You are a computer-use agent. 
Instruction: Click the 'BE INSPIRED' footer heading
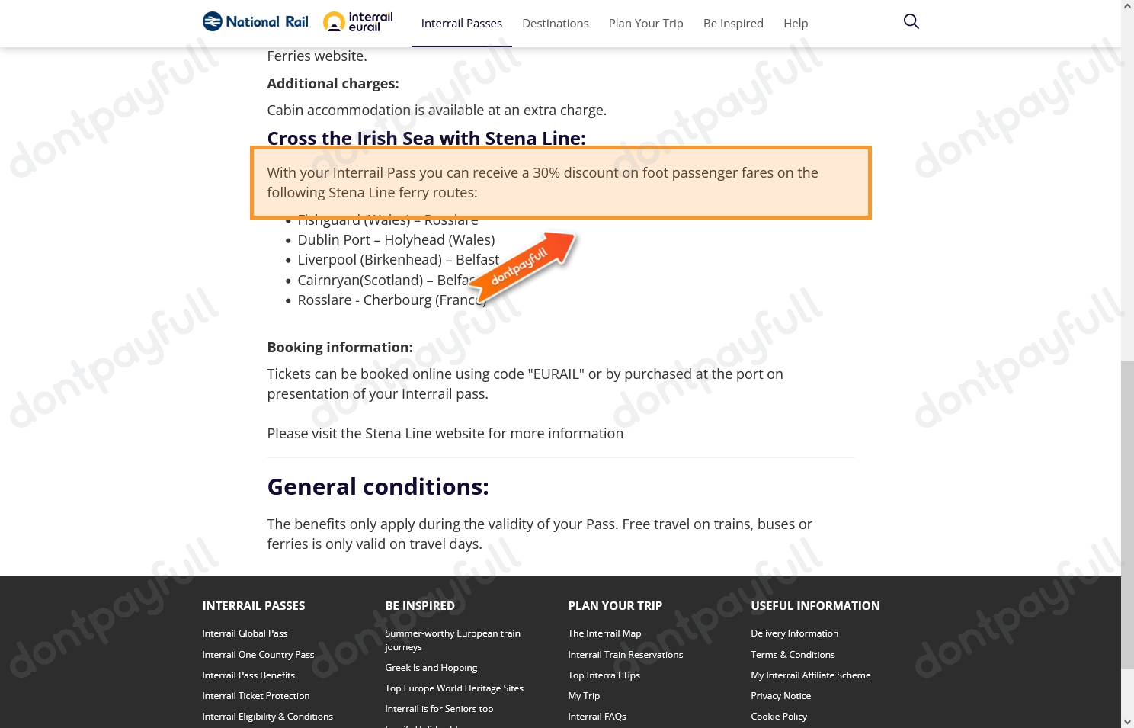420,606
